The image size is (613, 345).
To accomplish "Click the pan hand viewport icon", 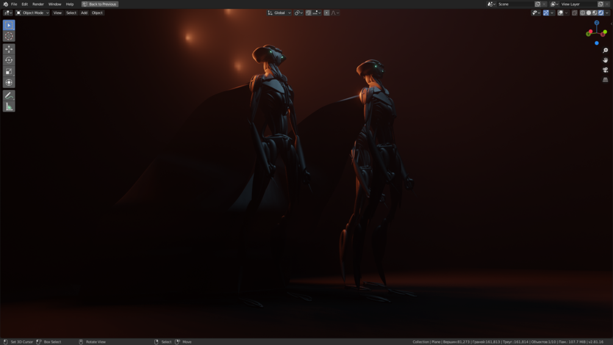I will point(605,60).
